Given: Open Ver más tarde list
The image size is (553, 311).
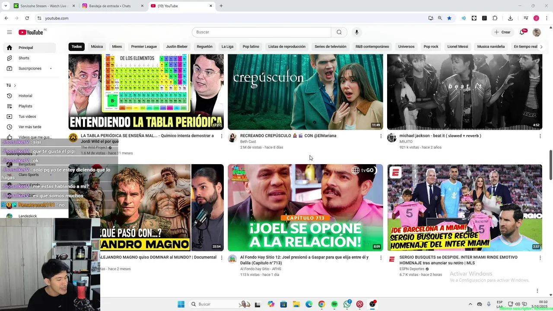Looking at the screenshot, I should 29,127.
